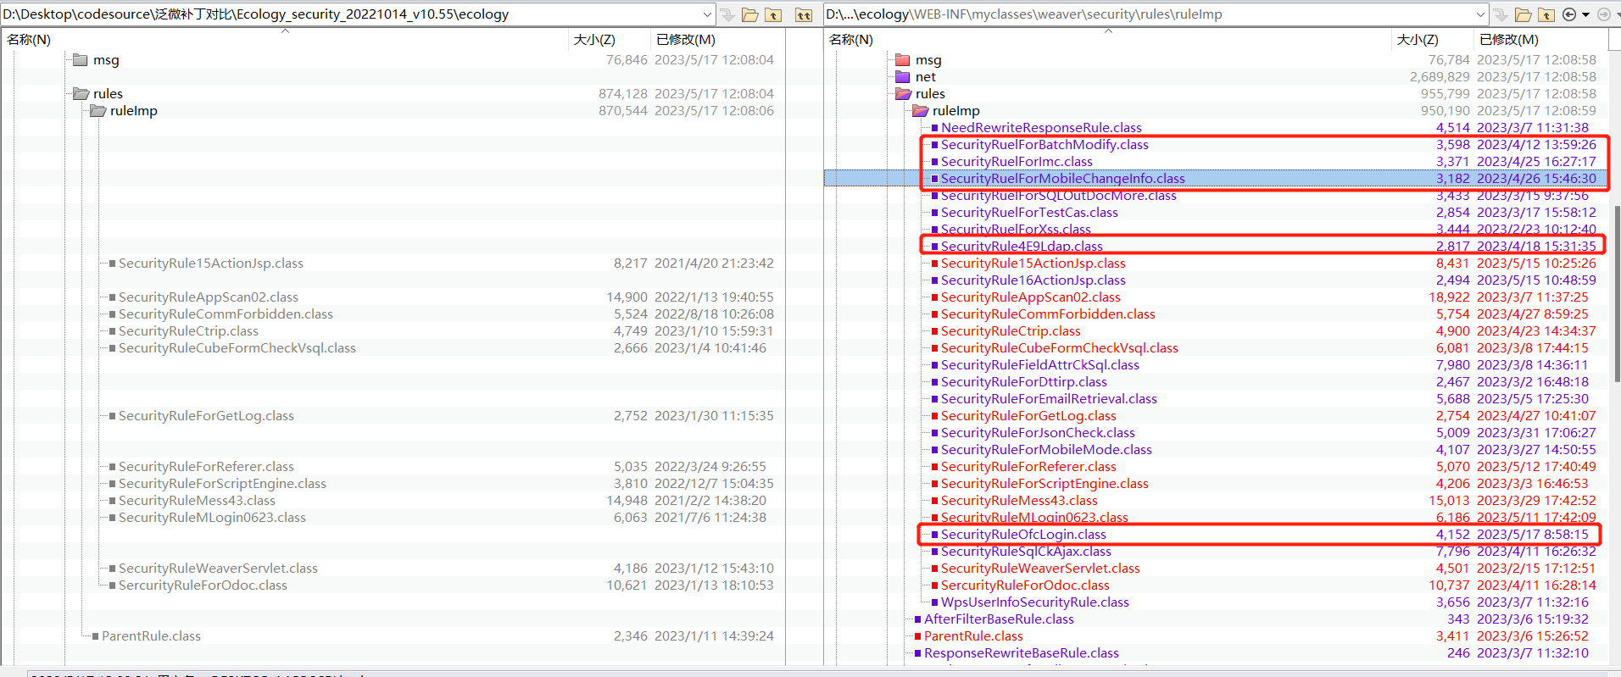This screenshot has width=1621, height=677.
Task: Select SecurityRuleForScriptEngine.class in left pane
Action: point(222,484)
